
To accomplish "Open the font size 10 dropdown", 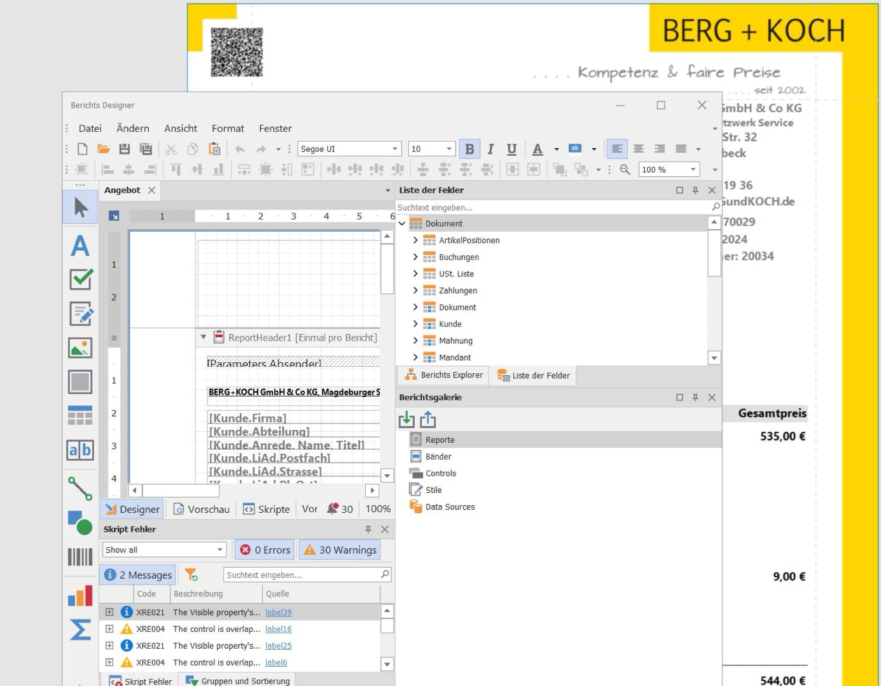I will pos(449,149).
